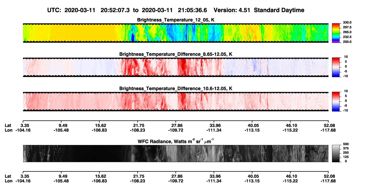This screenshot has width=365, height=187.
Task: Click the 250 tick on WFC colorbar
Action: (345, 153)
